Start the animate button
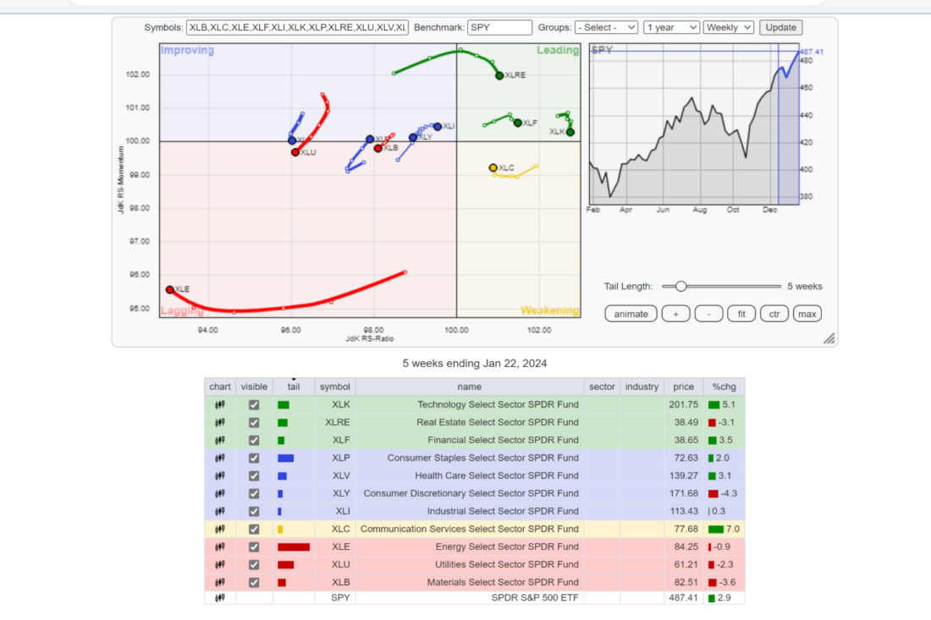This screenshot has width=931, height=620. click(631, 314)
